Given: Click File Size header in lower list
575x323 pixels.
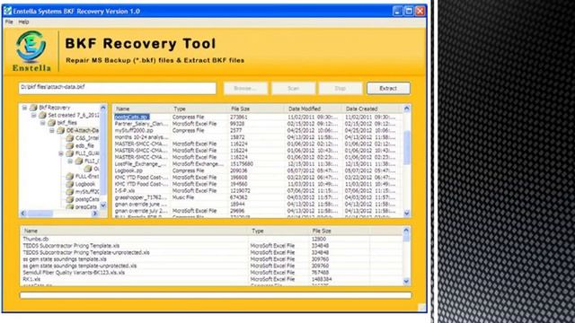Looking at the screenshot, I should (340, 231).
